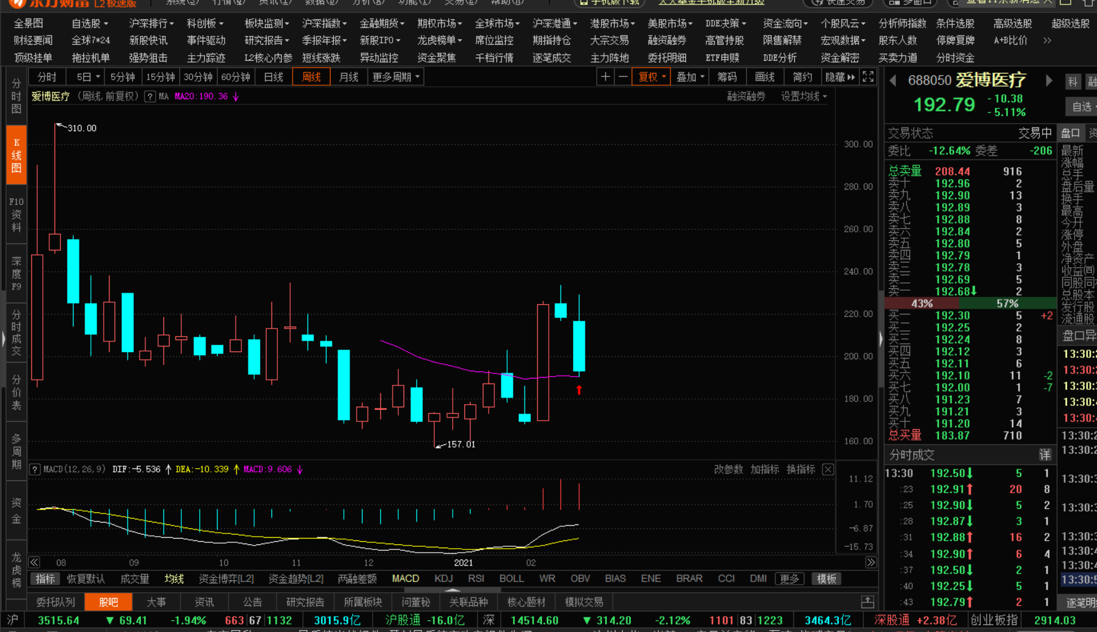
Task: Expand the 资金流向 menu
Action: 785,24
